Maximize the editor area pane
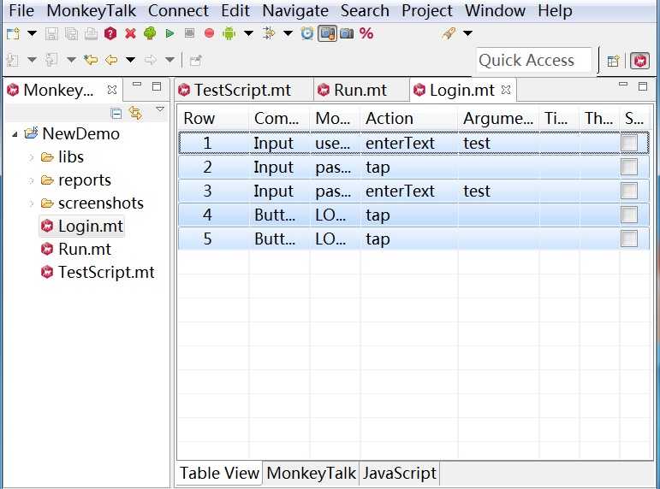The image size is (660, 489). tap(643, 86)
